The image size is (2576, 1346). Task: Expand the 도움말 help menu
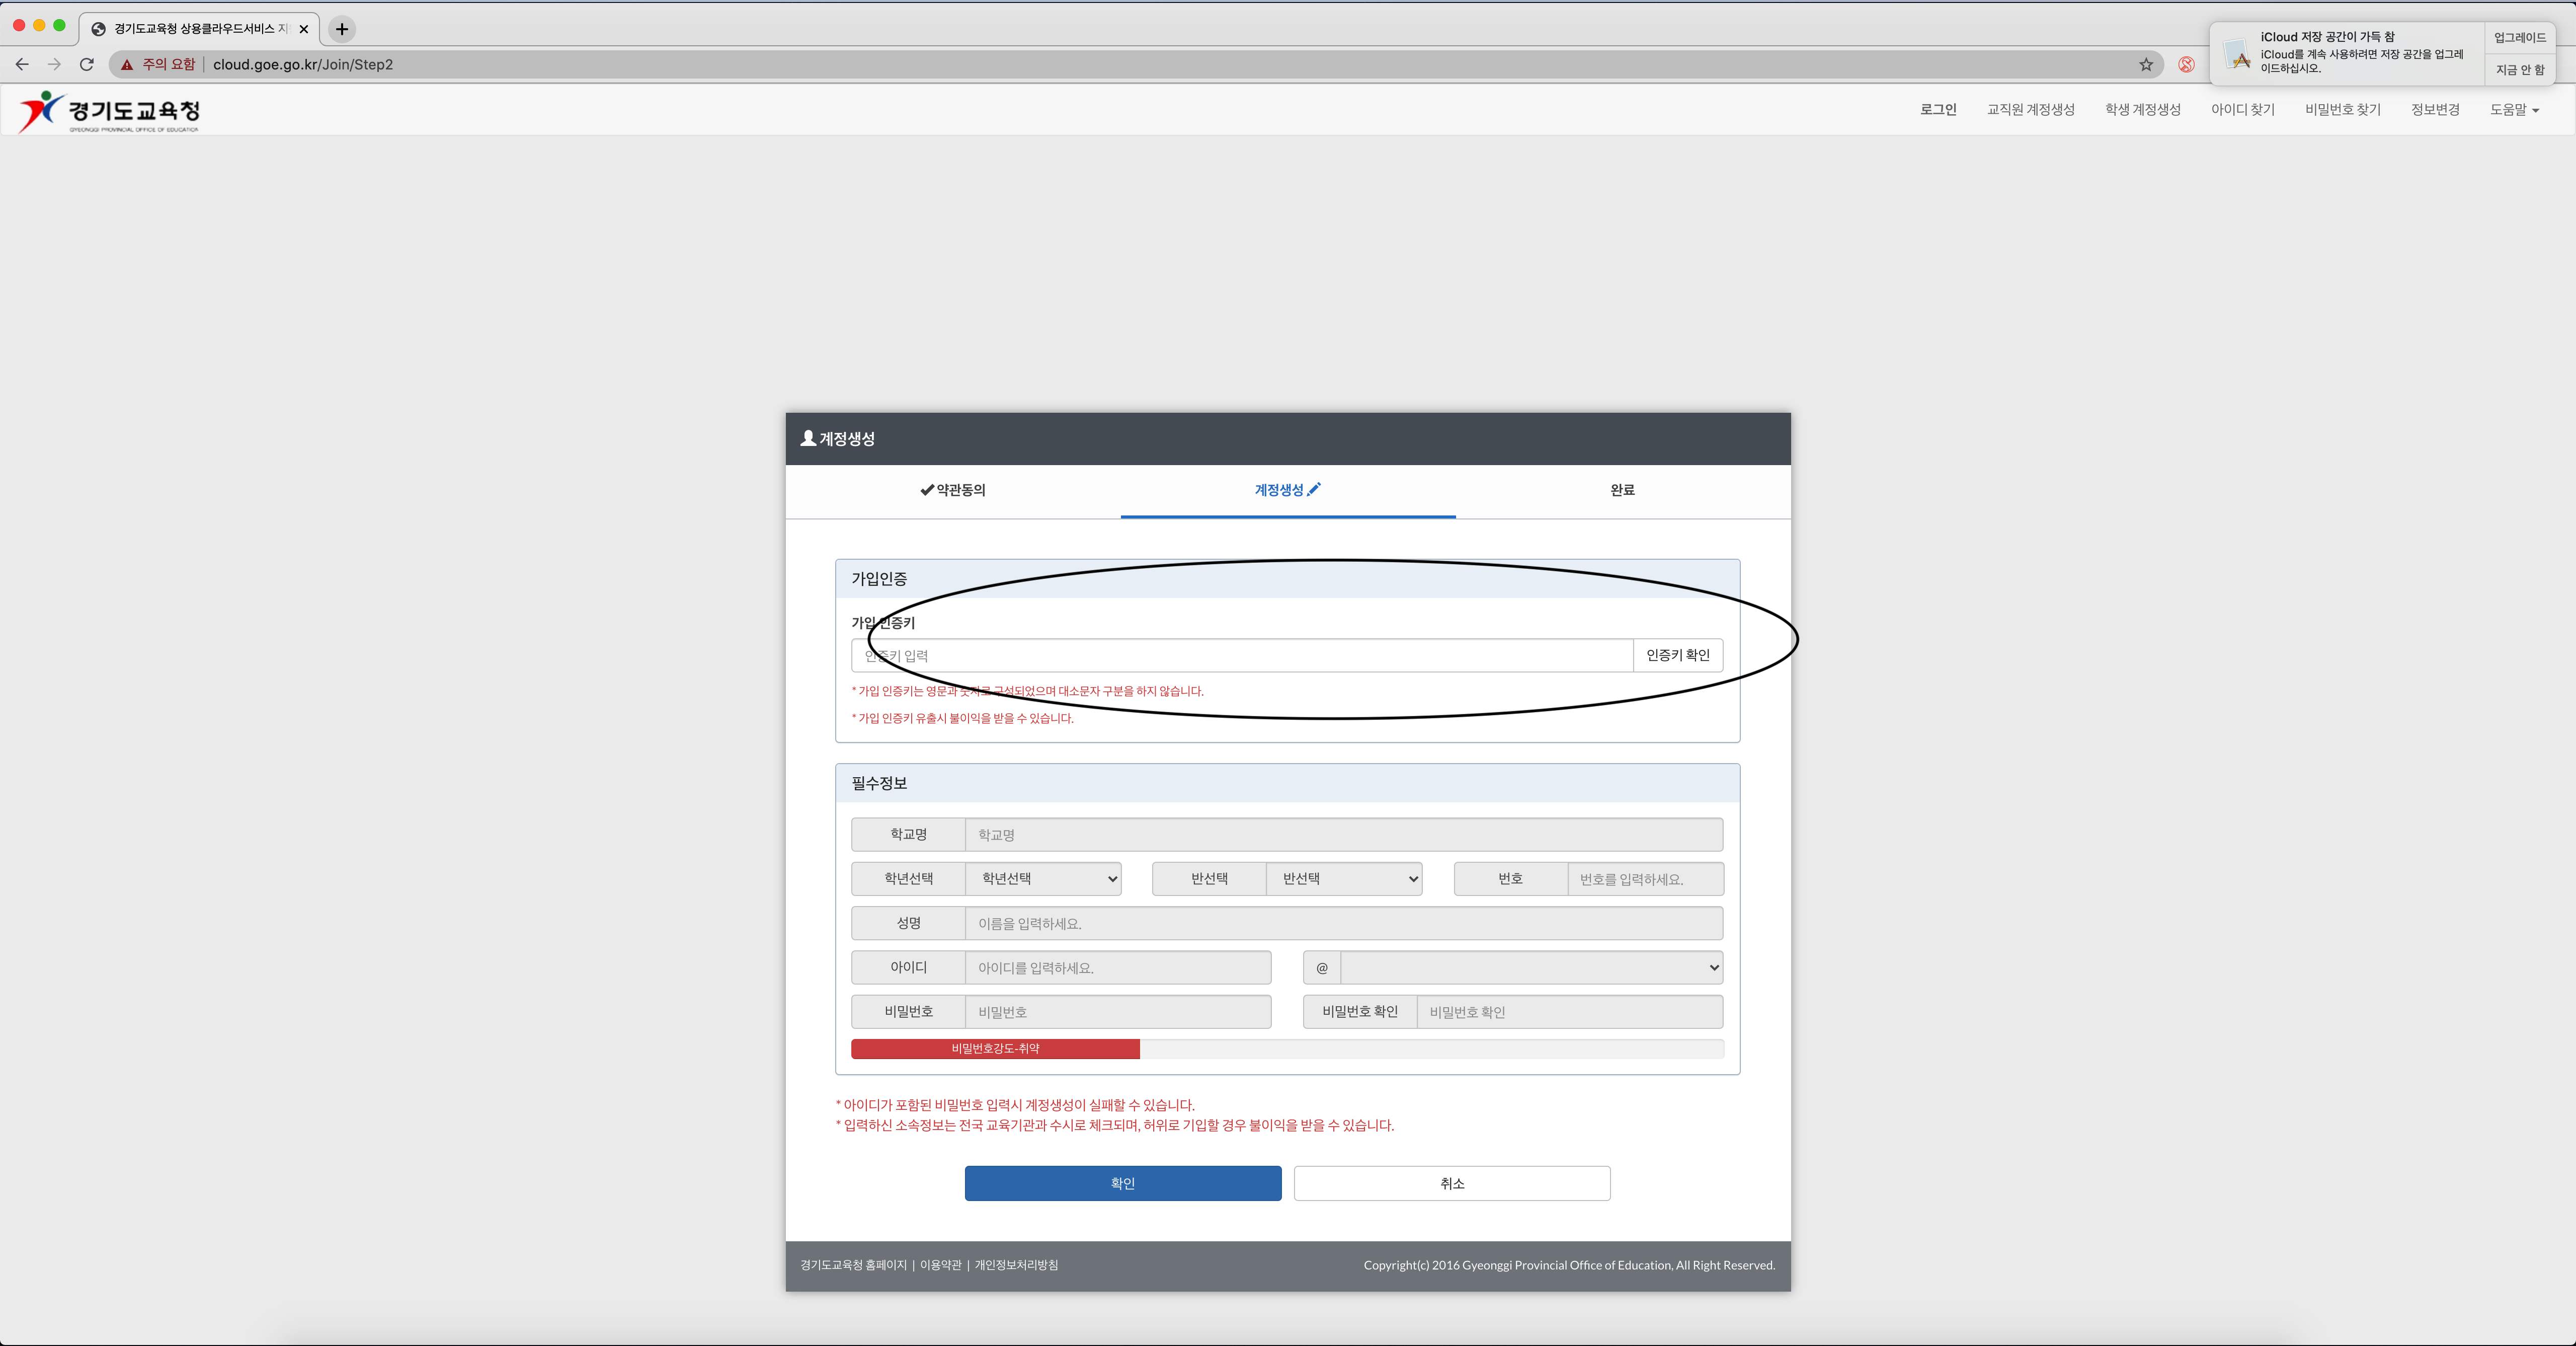coord(2514,110)
